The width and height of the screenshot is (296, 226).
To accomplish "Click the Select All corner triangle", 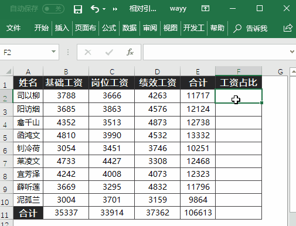I will point(9,71).
